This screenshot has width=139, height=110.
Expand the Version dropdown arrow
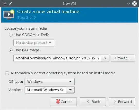tap(70, 90)
